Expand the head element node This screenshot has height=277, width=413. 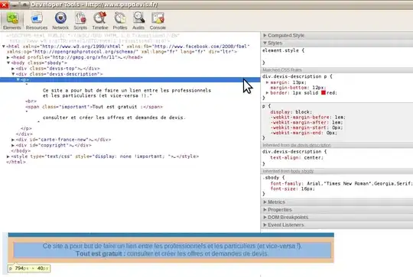point(8,57)
